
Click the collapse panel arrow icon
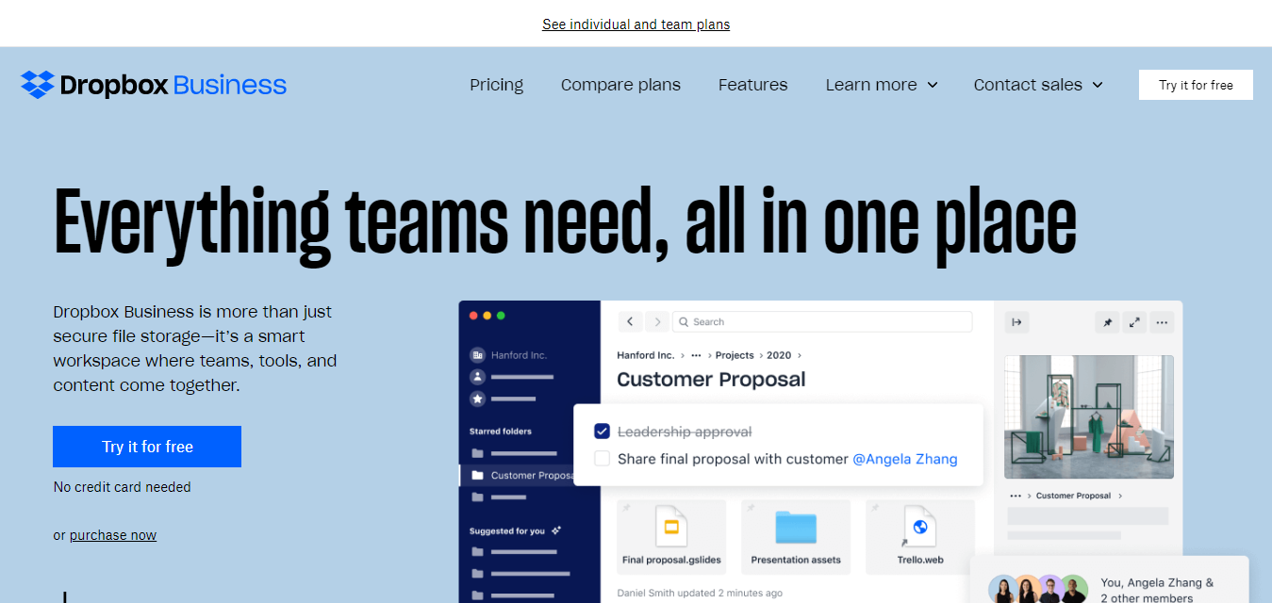[x=1016, y=322]
